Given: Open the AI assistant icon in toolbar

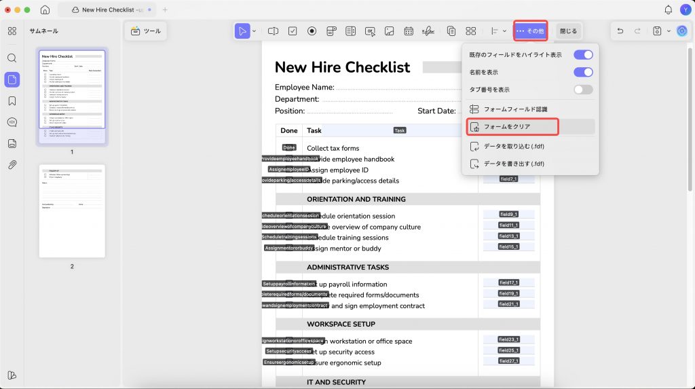Looking at the screenshot, I should pos(681,31).
